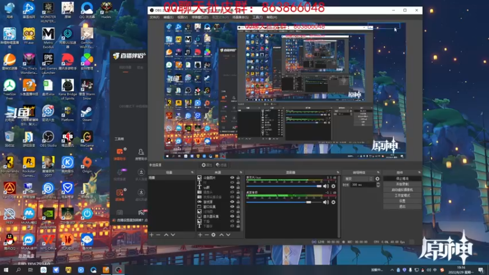Select 房管助手 tool in 直播伴侣 panel
Viewport: 489px width, 275px height.
pos(141,154)
